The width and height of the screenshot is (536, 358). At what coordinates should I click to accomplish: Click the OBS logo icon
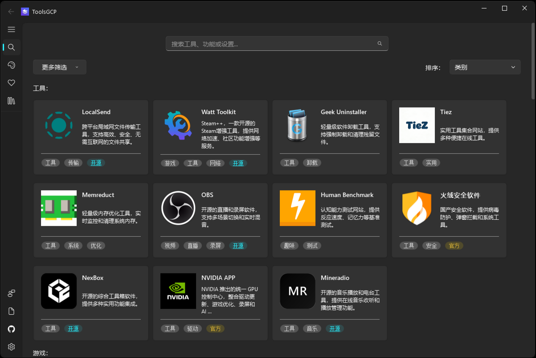pos(178,208)
